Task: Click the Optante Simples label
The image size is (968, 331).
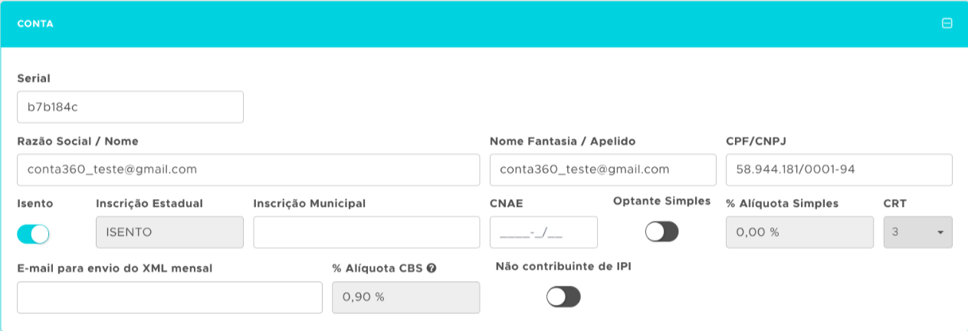Action: click(661, 202)
